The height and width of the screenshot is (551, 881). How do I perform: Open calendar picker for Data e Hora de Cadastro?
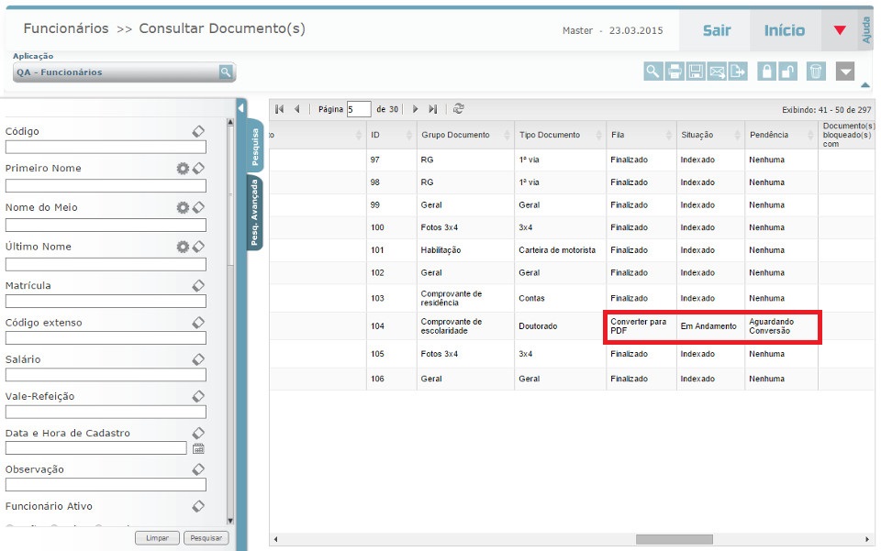tap(198, 448)
